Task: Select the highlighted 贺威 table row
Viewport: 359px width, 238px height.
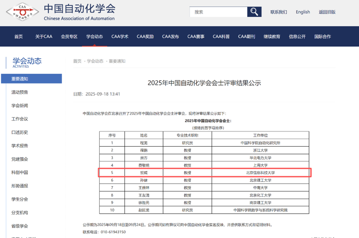Action: (x=204, y=173)
